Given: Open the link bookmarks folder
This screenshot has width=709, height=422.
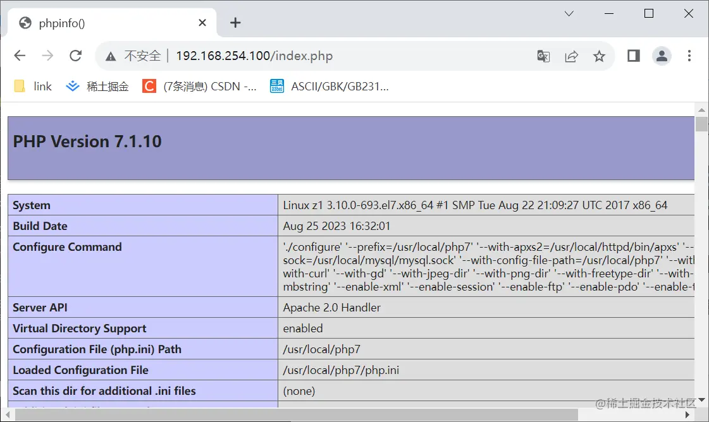Looking at the screenshot, I should click(x=33, y=86).
